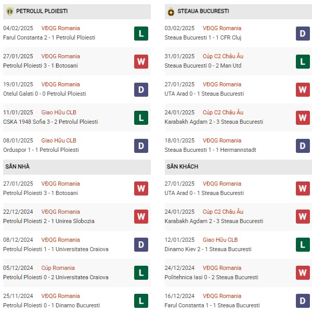Click the PETROLUL PLOIESTI header title
Screen dimensions: 312x312
tap(42, 11)
